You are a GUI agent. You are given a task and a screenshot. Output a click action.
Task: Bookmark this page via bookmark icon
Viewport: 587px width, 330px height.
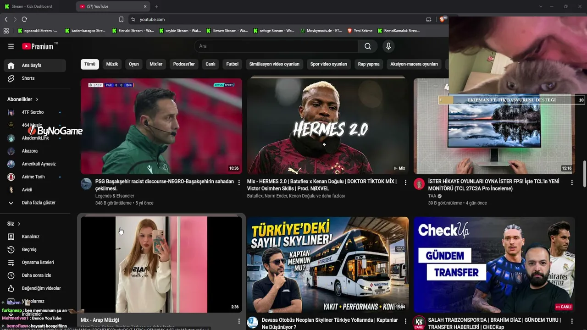point(121,19)
